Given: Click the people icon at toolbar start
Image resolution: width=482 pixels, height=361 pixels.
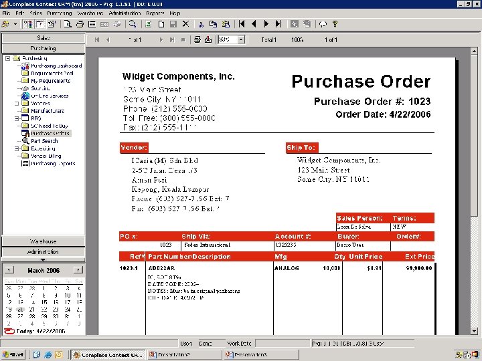Looking at the screenshot, I should (5, 24).
